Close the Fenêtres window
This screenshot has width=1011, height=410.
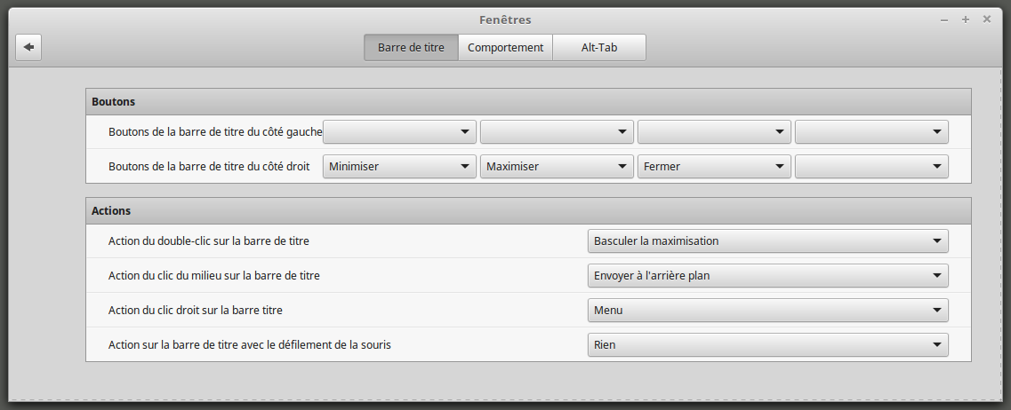coord(987,20)
